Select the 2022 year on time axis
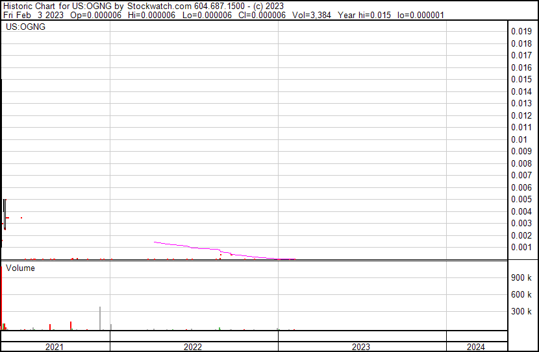The image size is (539, 352). (193, 347)
